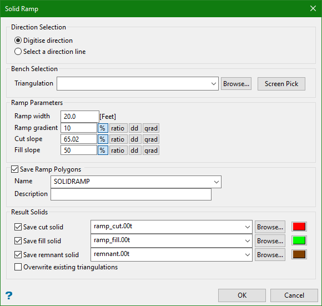322x306 pixels.
Task: Click Screen Pick button
Action: pos(281,84)
